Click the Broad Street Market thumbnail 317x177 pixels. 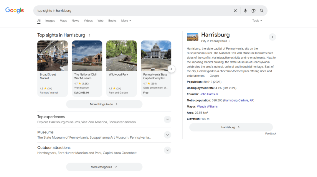point(52,56)
